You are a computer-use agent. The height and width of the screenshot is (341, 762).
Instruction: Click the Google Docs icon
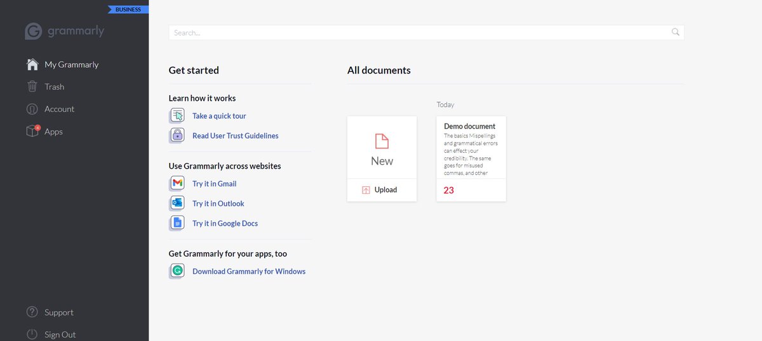(x=177, y=223)
